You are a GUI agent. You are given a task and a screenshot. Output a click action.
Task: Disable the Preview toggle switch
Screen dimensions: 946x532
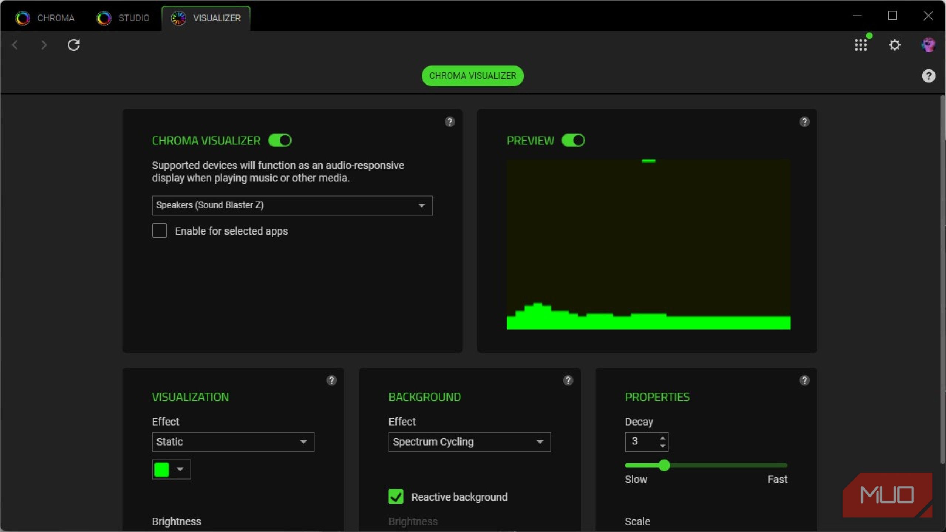pos(573,140)
